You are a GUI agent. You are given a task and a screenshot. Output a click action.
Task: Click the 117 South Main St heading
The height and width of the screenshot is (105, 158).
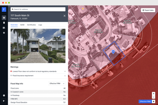(x=20, y=15)
